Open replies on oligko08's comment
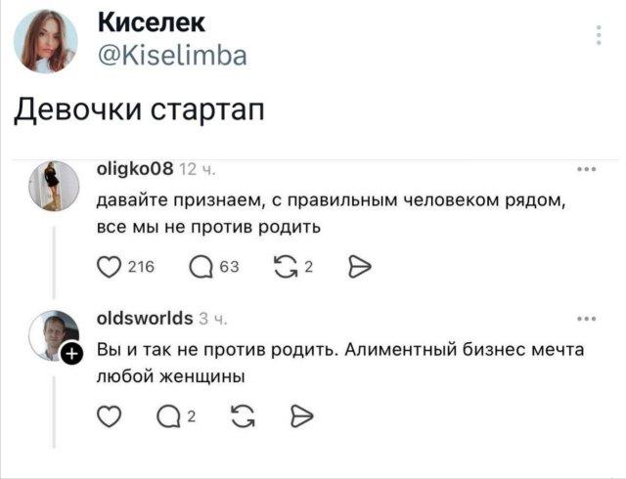The height and width of the screenshot is (479, 626). coord(198,270)
